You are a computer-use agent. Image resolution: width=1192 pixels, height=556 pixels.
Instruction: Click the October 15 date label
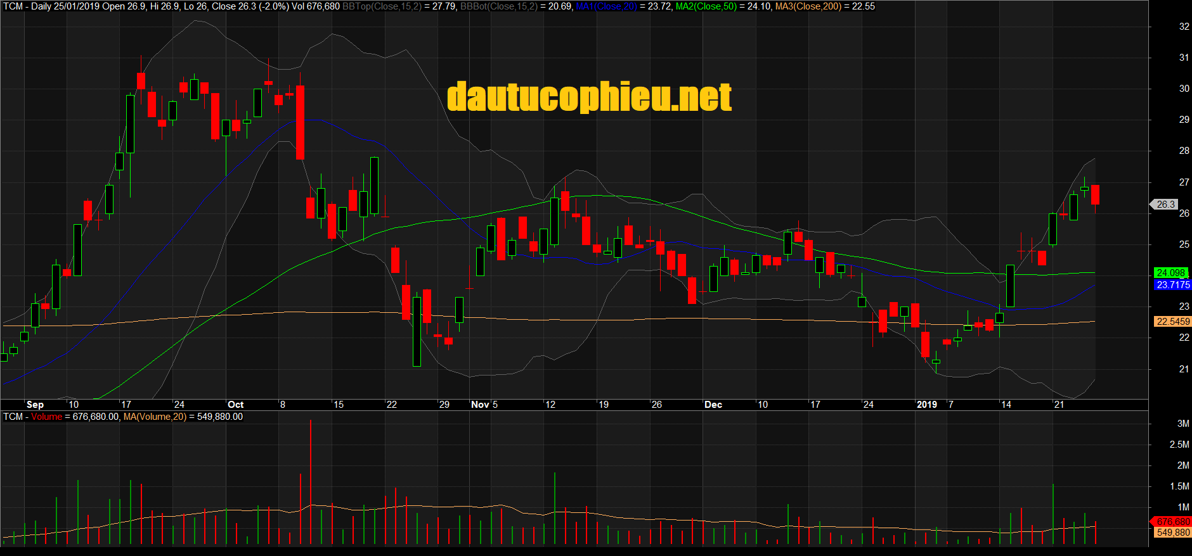click(339, 405)
